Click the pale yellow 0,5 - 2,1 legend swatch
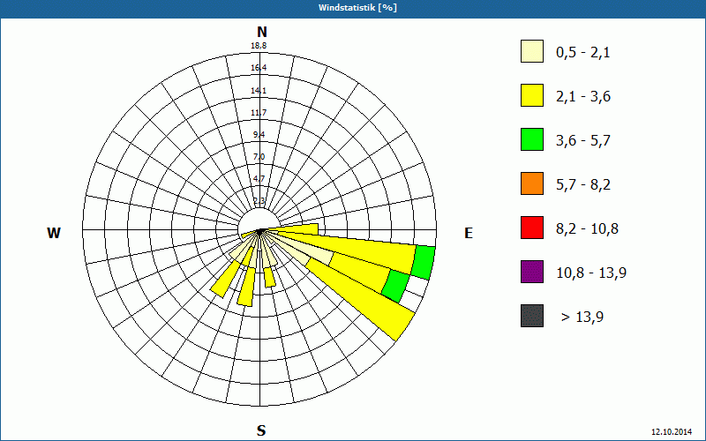 coord(532,51)
